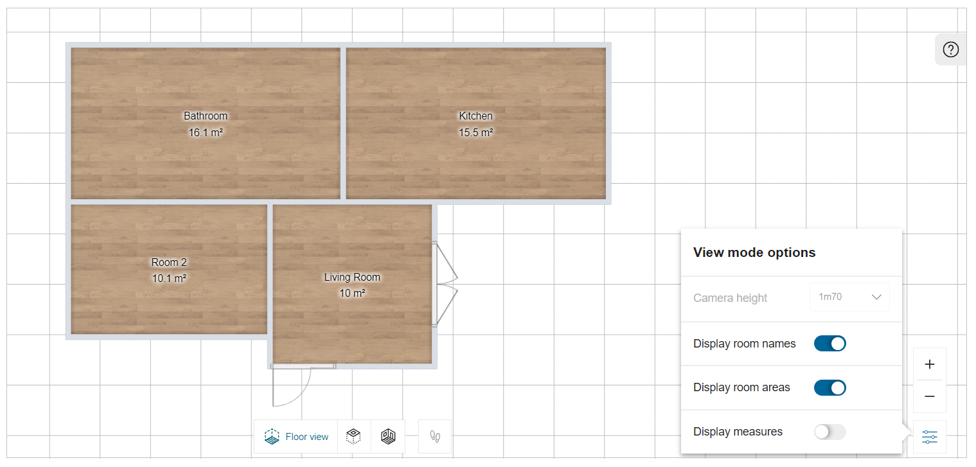This screenshot has height=467, width=976.
Task: Zoom out using the minus icon
Action: (930, 396)
